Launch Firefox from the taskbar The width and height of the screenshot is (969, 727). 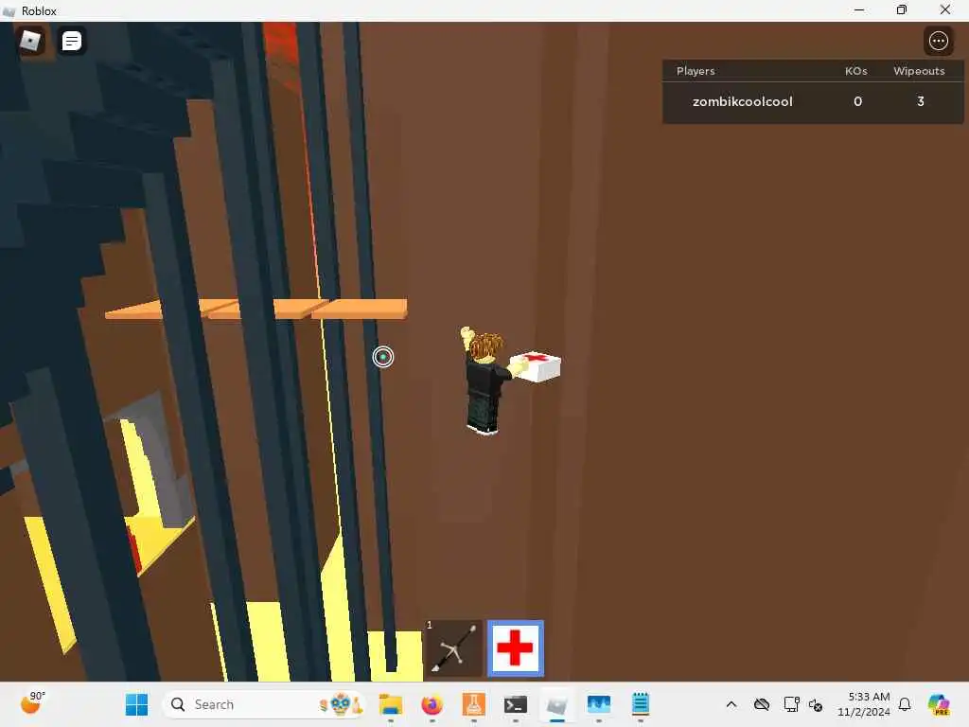[x=432, y=704]
